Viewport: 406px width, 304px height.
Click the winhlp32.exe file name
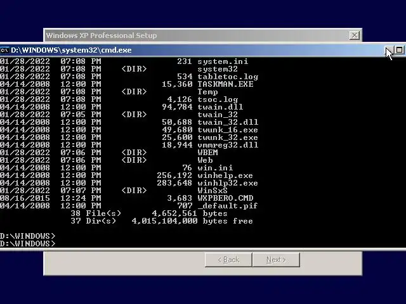click(228, 183)
